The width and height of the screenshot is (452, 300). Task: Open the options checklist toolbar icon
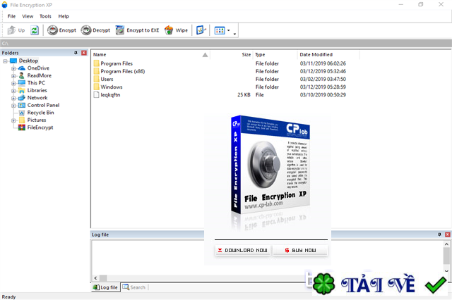[x=201, y=30]
